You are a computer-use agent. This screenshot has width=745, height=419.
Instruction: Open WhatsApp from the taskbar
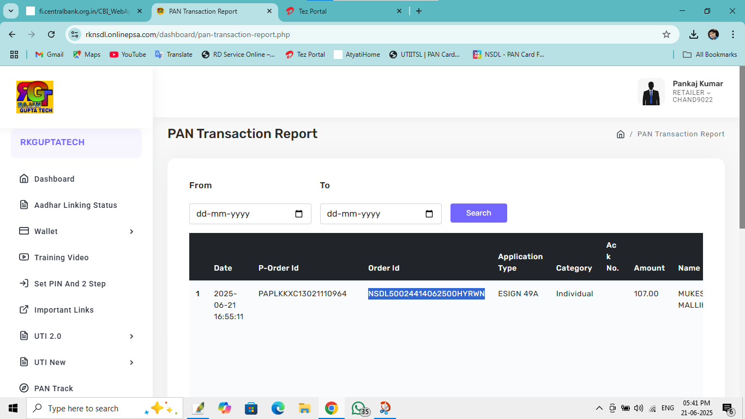[358, 408]
